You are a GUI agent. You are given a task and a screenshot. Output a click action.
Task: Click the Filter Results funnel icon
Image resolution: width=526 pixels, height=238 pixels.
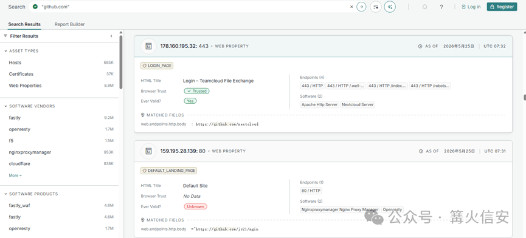click(5, 36)
